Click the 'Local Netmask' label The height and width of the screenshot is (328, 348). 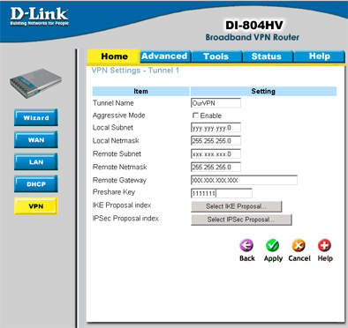pyautogui.click(x=116, y=141)
